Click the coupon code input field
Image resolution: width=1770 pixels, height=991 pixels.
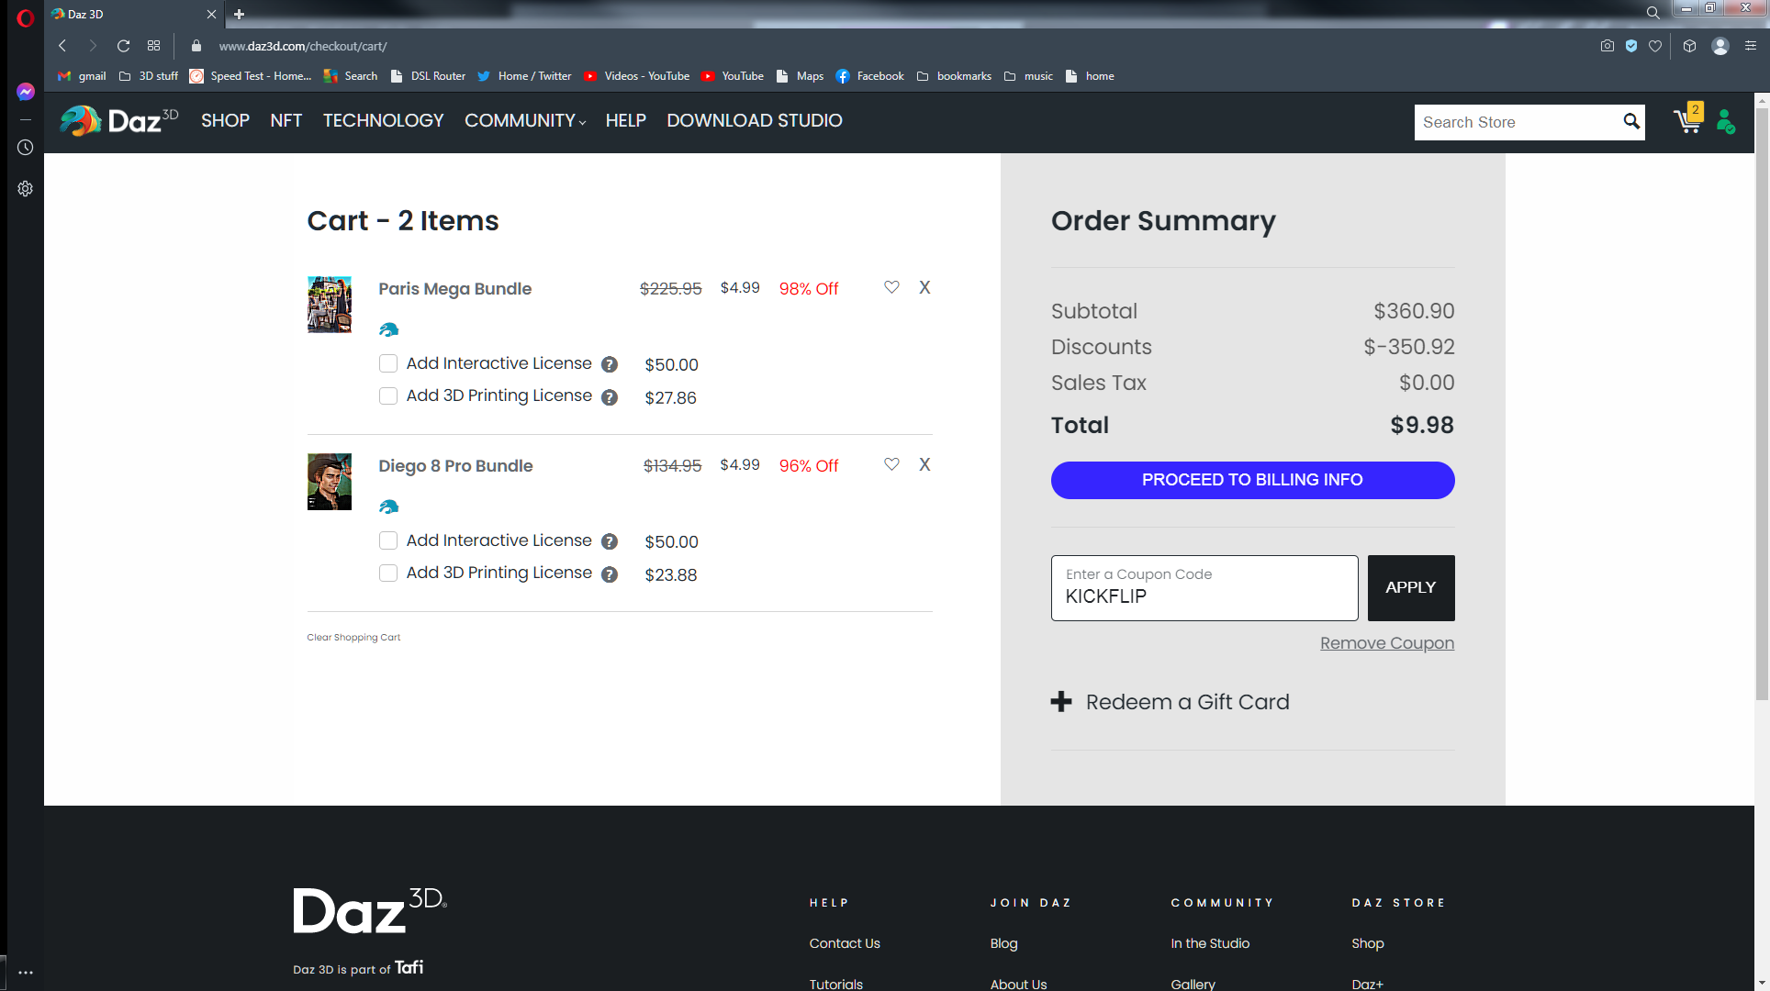click(1203, 589)
